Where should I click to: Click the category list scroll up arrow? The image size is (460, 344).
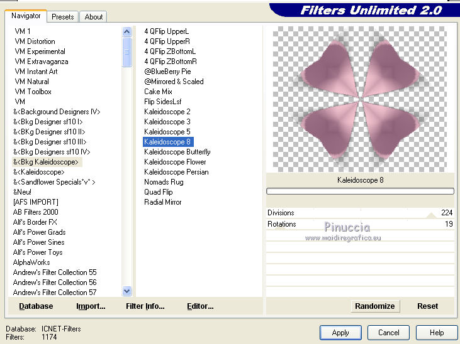(x=126, y=31)
